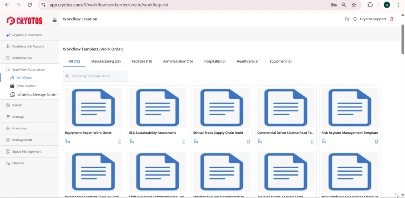405x198 pixels.
Task: Switch to Manufacturing (28) tab
Action: click(x=106, y=61)
